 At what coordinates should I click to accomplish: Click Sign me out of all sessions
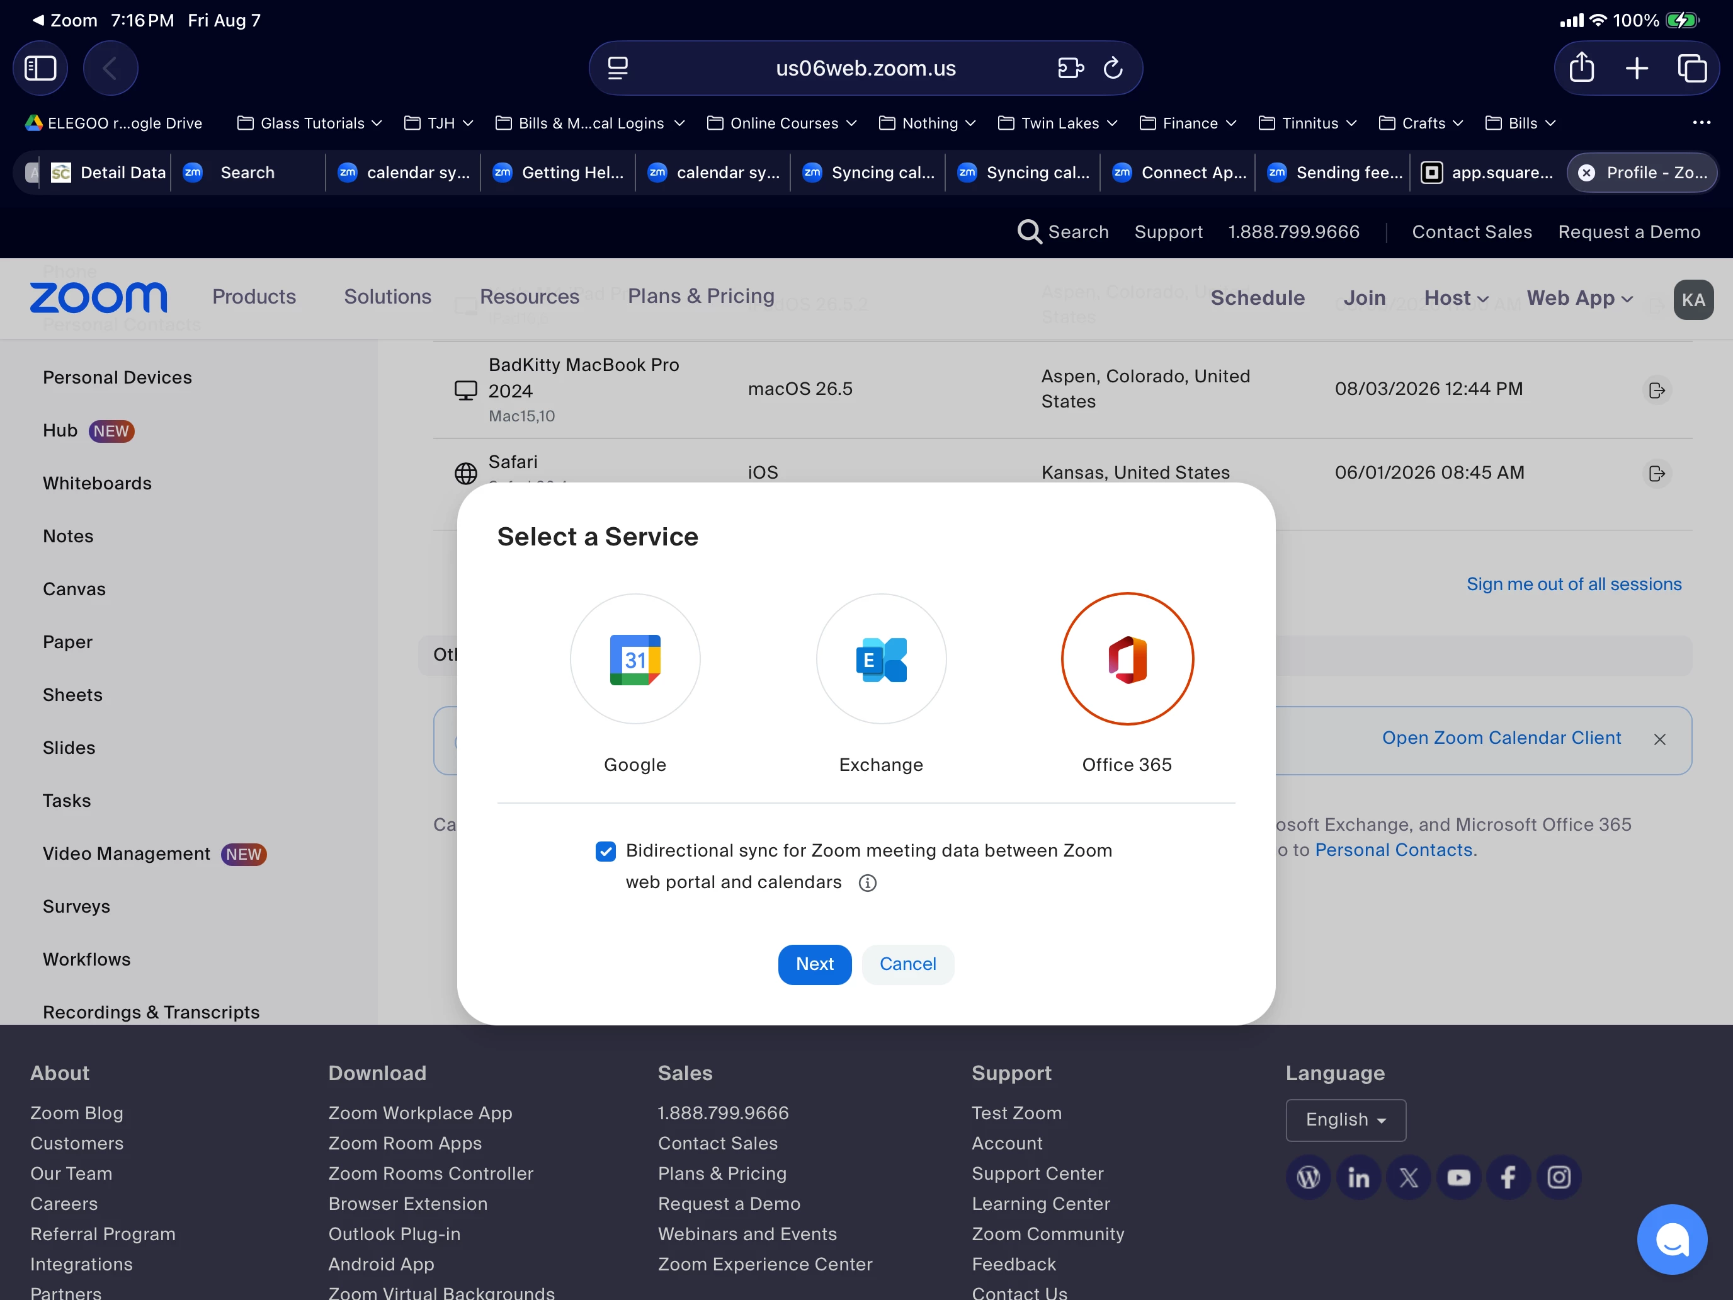(1574, 584)
